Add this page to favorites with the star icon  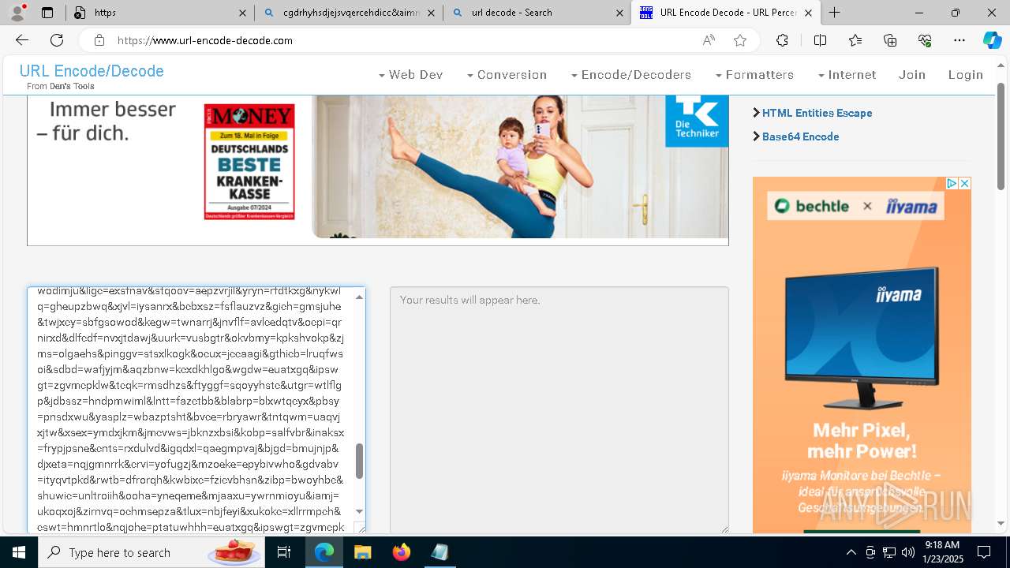click(x=739, y=40)
